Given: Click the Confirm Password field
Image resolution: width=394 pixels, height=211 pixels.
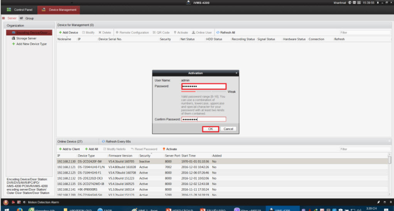Looking at the screenshot, I should pos(203,120).
